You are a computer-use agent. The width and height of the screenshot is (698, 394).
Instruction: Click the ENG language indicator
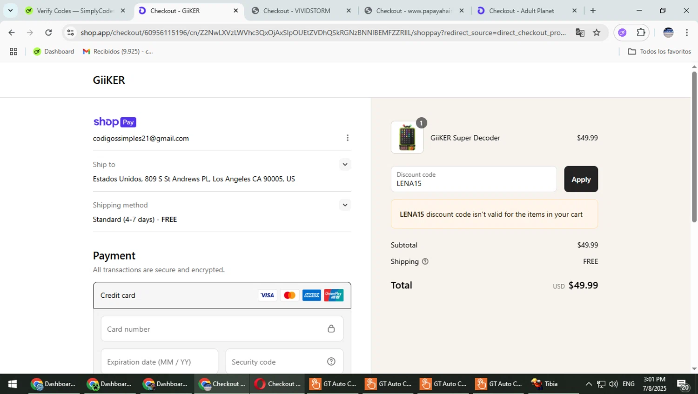(629, 384)
